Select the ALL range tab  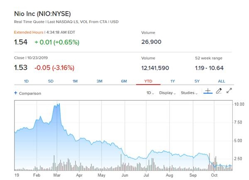tap(221, 81)
